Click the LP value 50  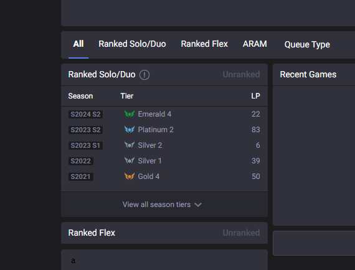click(x=256, y=176)
